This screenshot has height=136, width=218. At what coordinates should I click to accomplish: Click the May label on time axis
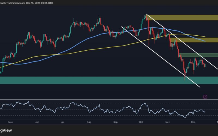coord(10,122)
